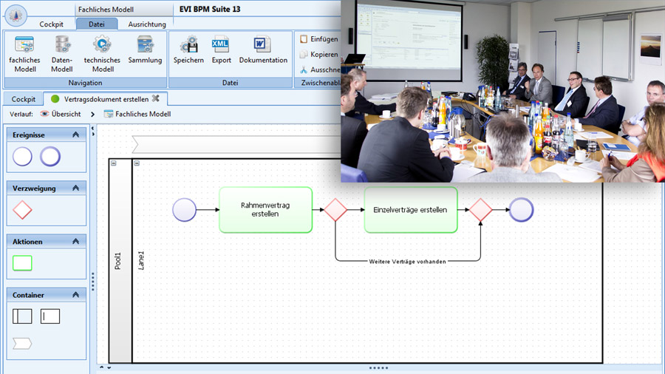This screenshot has height=374, width=665.
Task: Generate Word Dokumentation from the ribbon
Action: [x=263, y=44]
